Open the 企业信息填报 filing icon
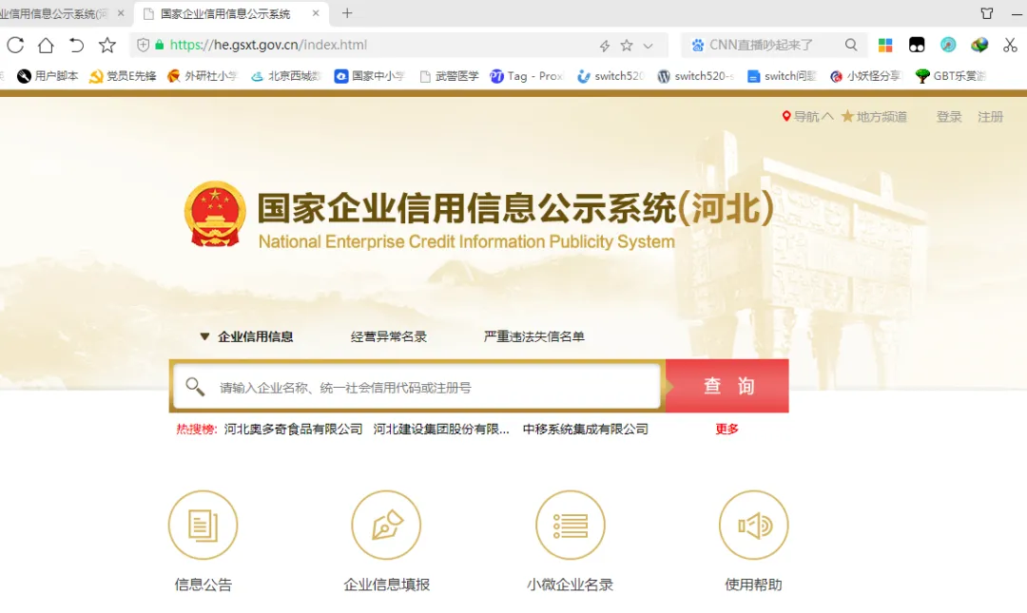1027x613 pixels. (x=387, y=525)
